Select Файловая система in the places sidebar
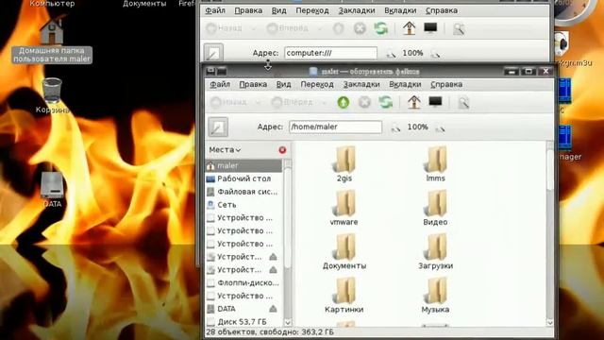The image size is (604, 340). coord(243,192)
